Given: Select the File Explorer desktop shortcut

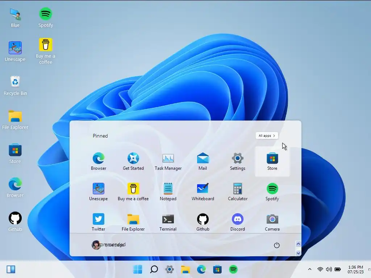Looking at the screenshot, I should click(x=15, y=120).
